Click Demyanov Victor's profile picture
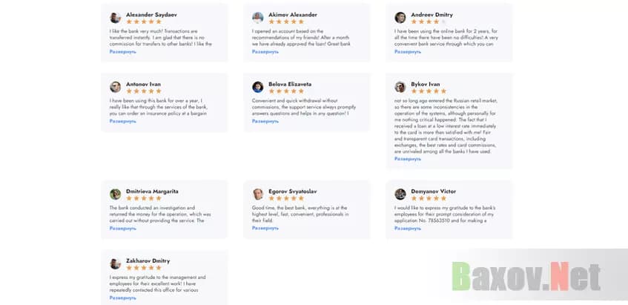 pyautogui.click(x=400, y=194)
